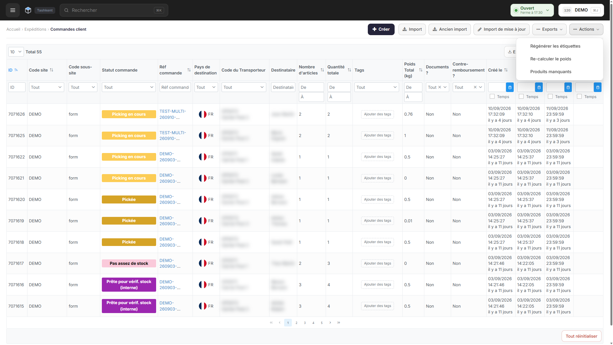Go to page 5
This screenshot has height=345, width=613.
click(322, 323)
